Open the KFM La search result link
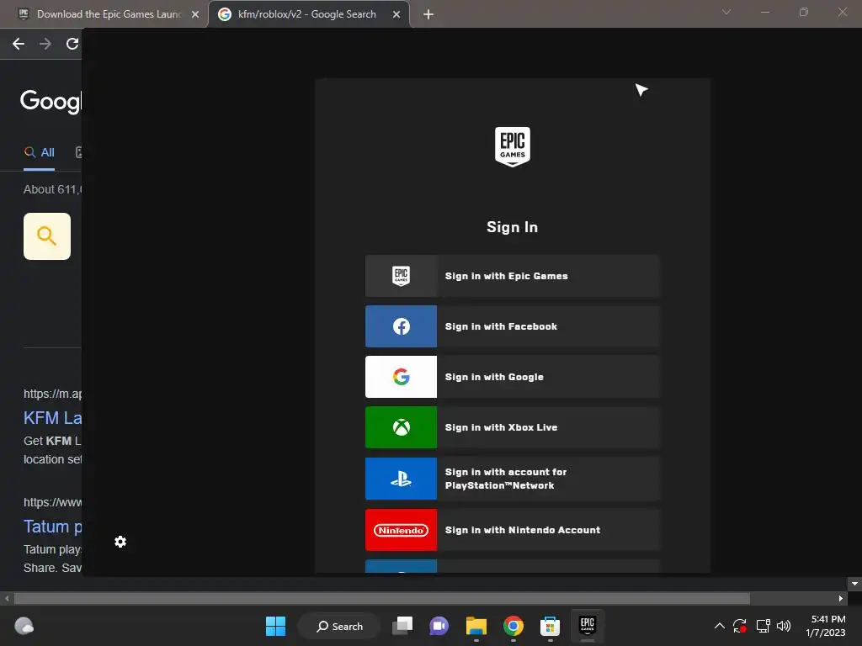The image size is (862, 646). pyautogui.click(x=53, y=418)
